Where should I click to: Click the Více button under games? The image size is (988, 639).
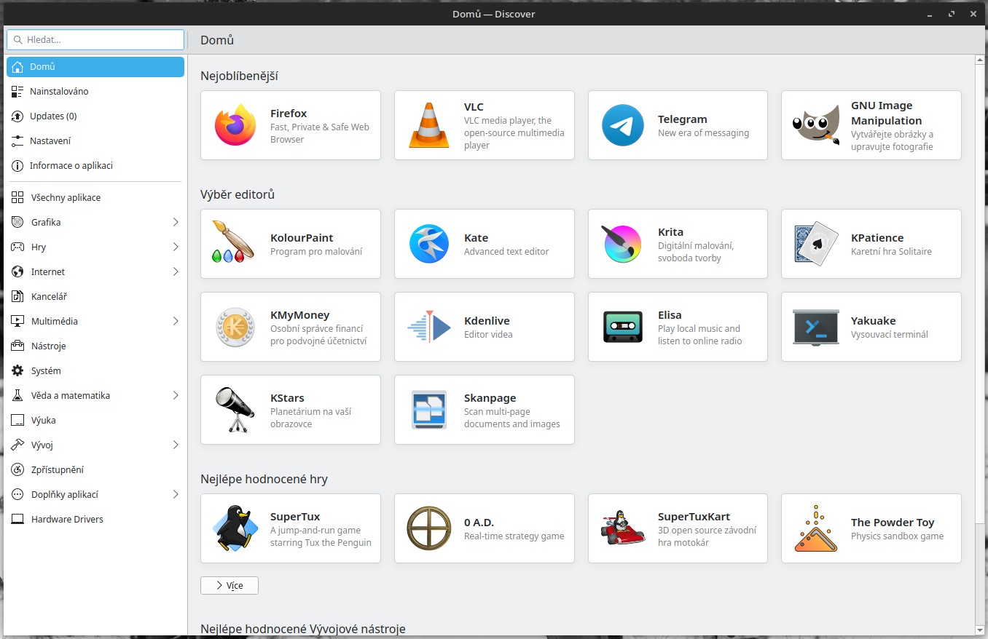(x=230, y=586)
